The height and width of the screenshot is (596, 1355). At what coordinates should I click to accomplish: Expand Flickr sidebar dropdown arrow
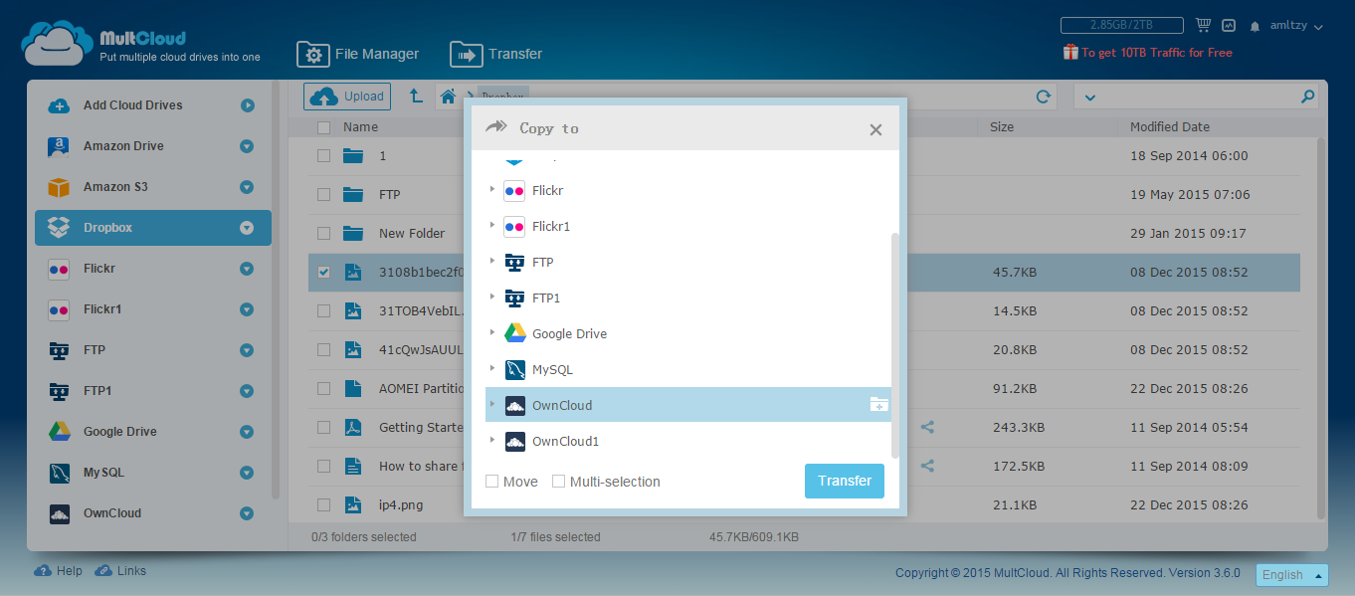247,269
